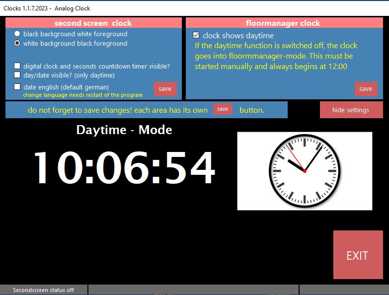Click the second screen clock header
The image size is (389, 295).
tap(93, 23)
